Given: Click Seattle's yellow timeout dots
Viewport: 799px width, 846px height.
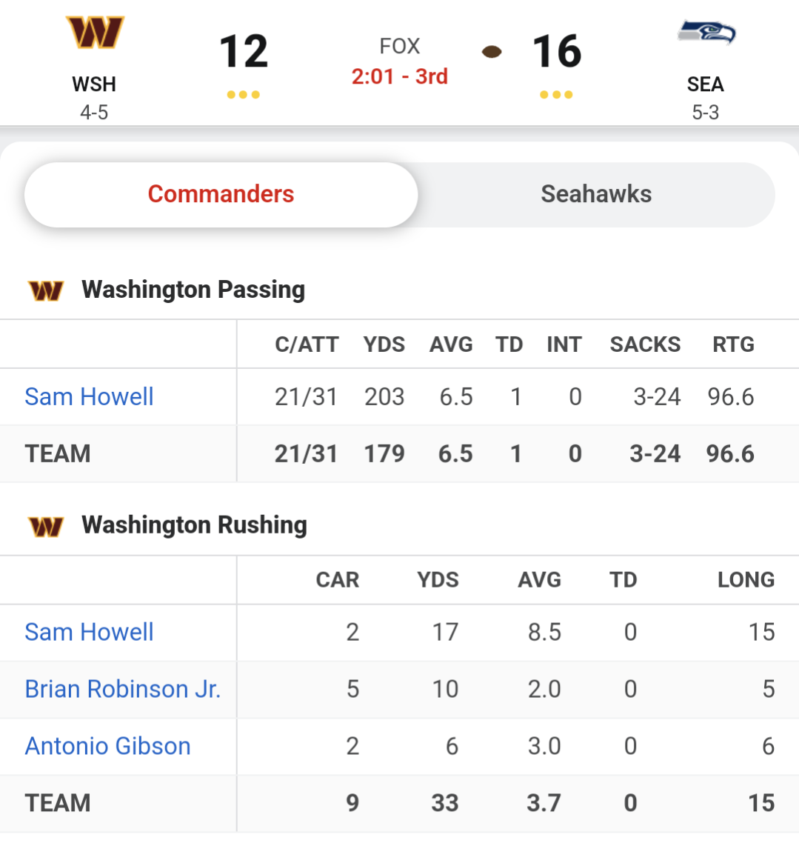Looking at the screenshot, I should pyautogui.click(x=556, y=94).
